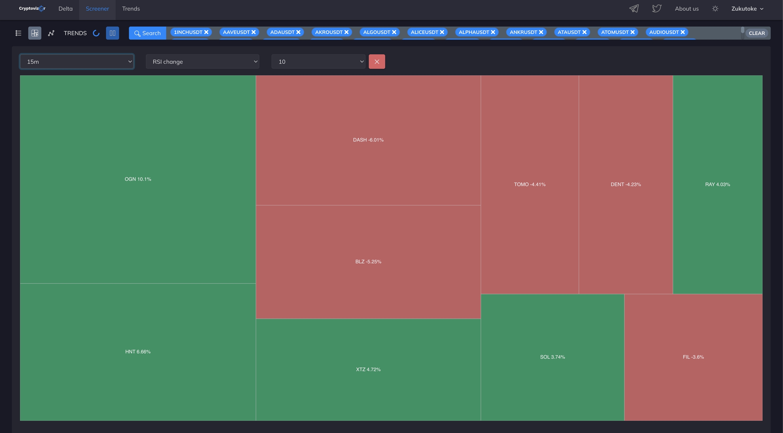Switch to the Trends tab
This screenshot has width=783, height=433.
point(131,8)
